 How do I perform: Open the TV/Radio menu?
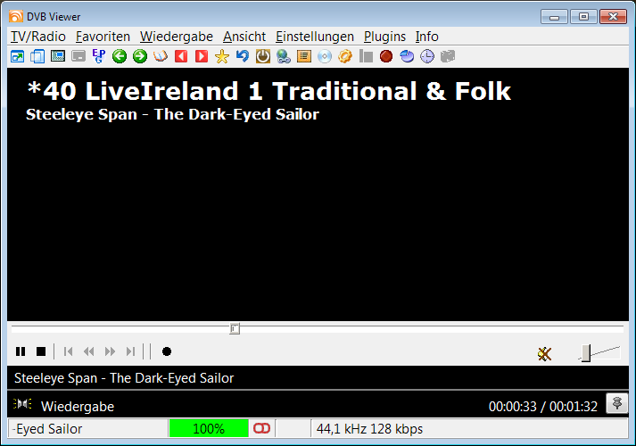(x=38, y=37)
